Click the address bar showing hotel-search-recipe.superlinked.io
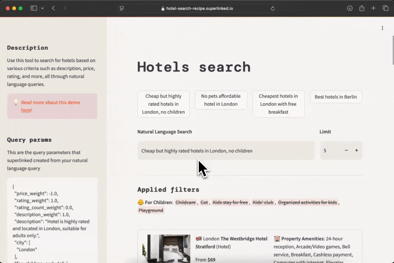The width and height of the screenshot is (394, 263). [197, 8]
